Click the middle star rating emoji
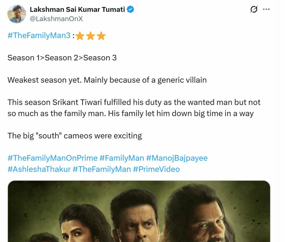Viewport: 285px width, 242px height. (x=90, y=36)
